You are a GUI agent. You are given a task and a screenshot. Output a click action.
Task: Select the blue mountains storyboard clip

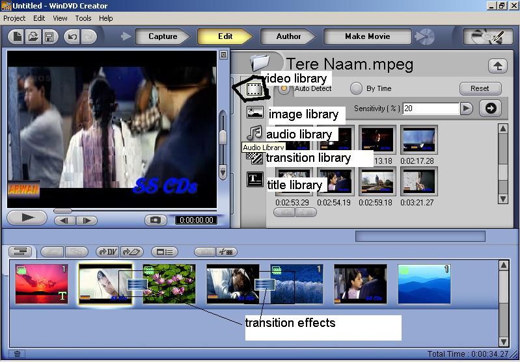pyautogui.click(x=424, y=284)
